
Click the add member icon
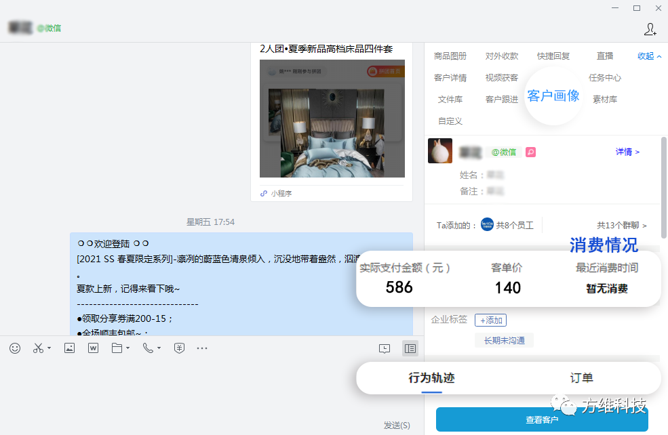(650, 29)
